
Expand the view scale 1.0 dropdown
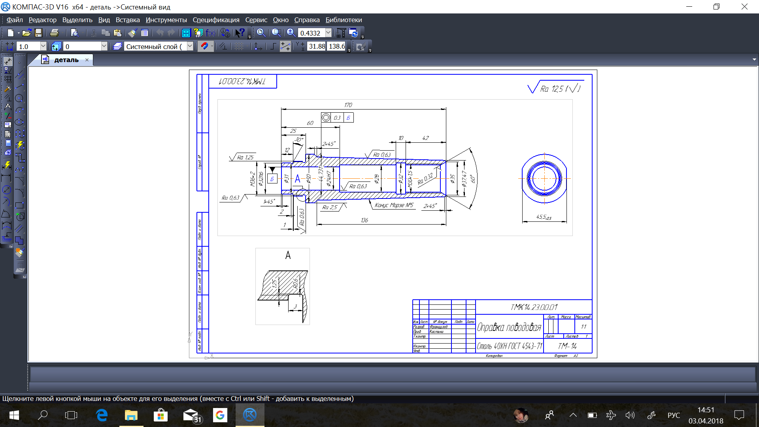pyautogui.click(x=43, y=46)
